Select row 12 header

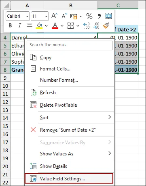point(5,102)
